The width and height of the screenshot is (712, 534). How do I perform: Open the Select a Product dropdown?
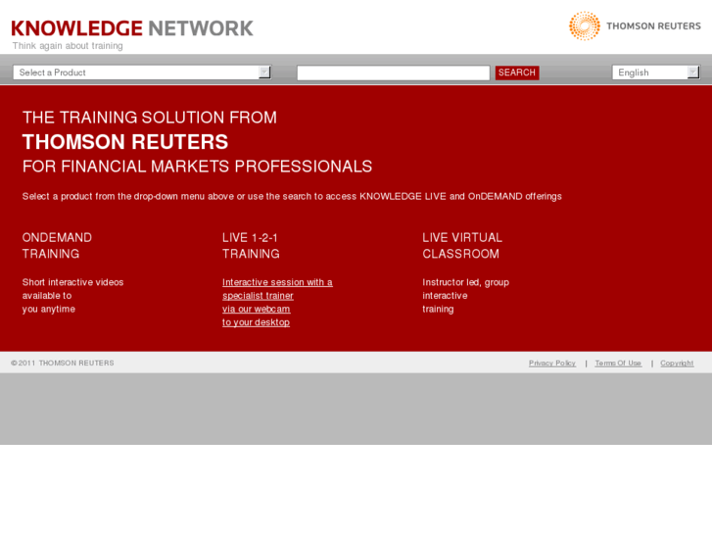142,73
